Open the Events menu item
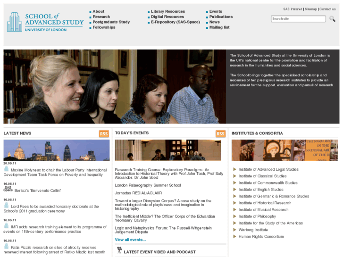Image resolution: width=343 pixels, height=257 pixels. [216, 11]
